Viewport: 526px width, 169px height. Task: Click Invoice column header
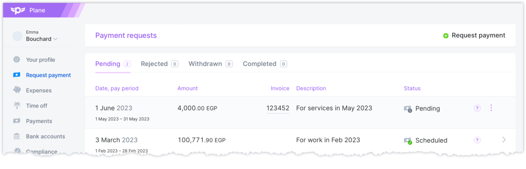[280, 88]
